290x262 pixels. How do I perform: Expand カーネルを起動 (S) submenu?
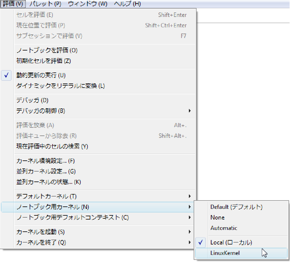pyautogui.click(x=98, y=232)
